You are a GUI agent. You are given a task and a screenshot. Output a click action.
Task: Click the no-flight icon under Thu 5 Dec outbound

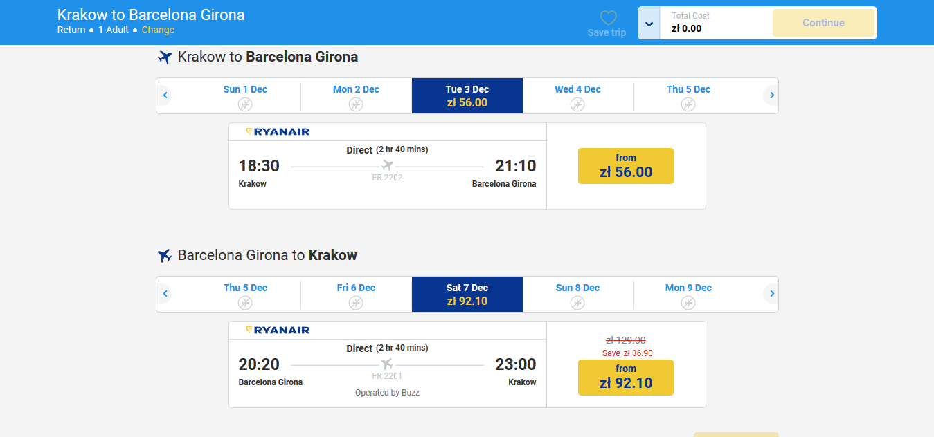(688, 104)
